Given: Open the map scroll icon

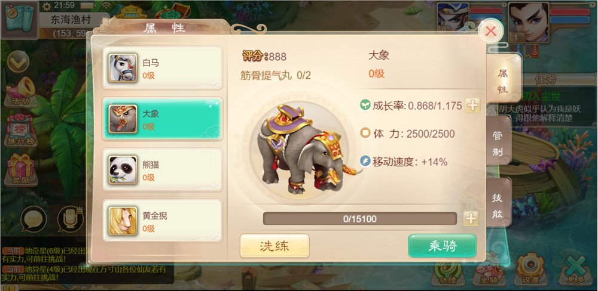Looking at the screenshot, I should pos(20,19).
